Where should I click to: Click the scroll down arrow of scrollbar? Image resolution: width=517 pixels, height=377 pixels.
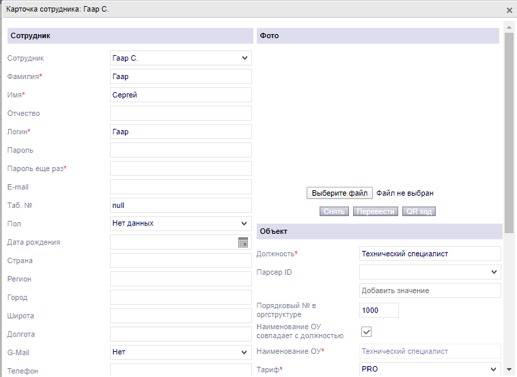pos(509,370)
